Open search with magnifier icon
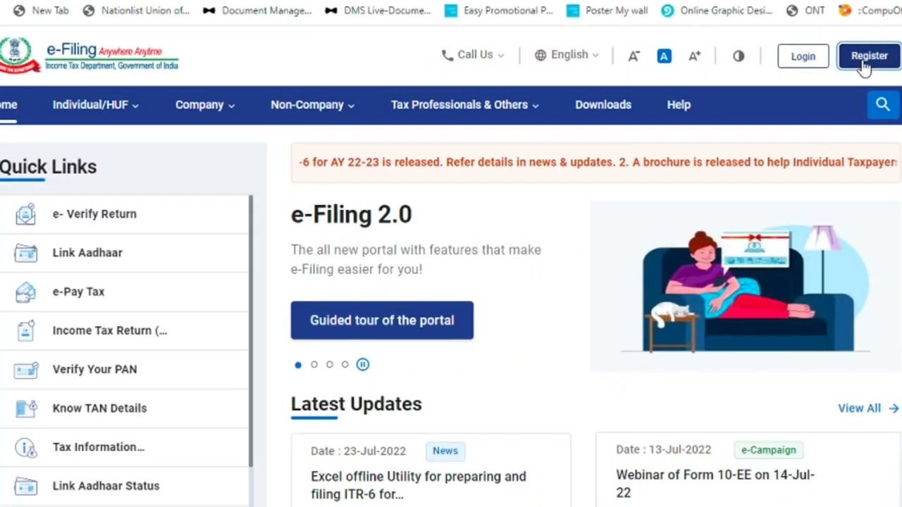This screenshot has height=507, width=902. [x=883, y=105]
